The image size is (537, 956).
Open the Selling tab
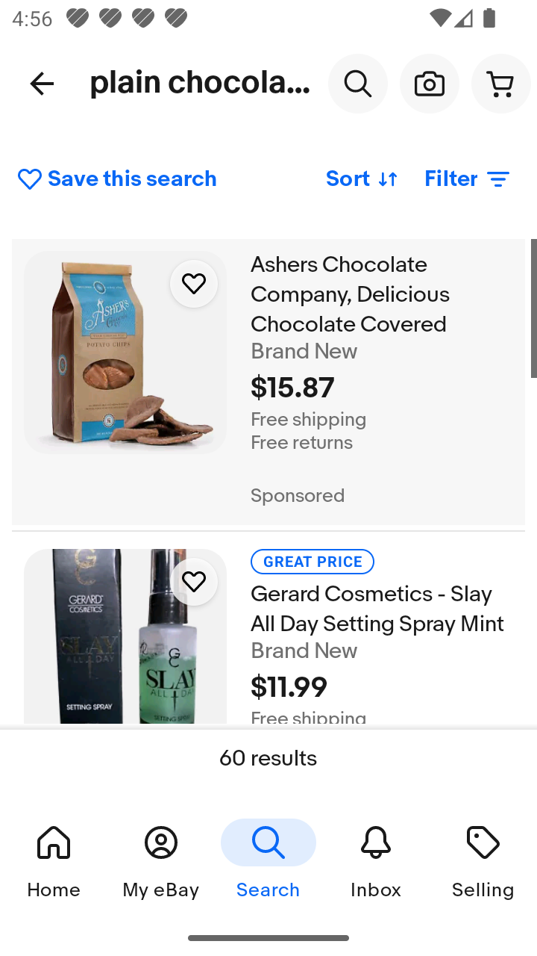[x=483, y=860]
